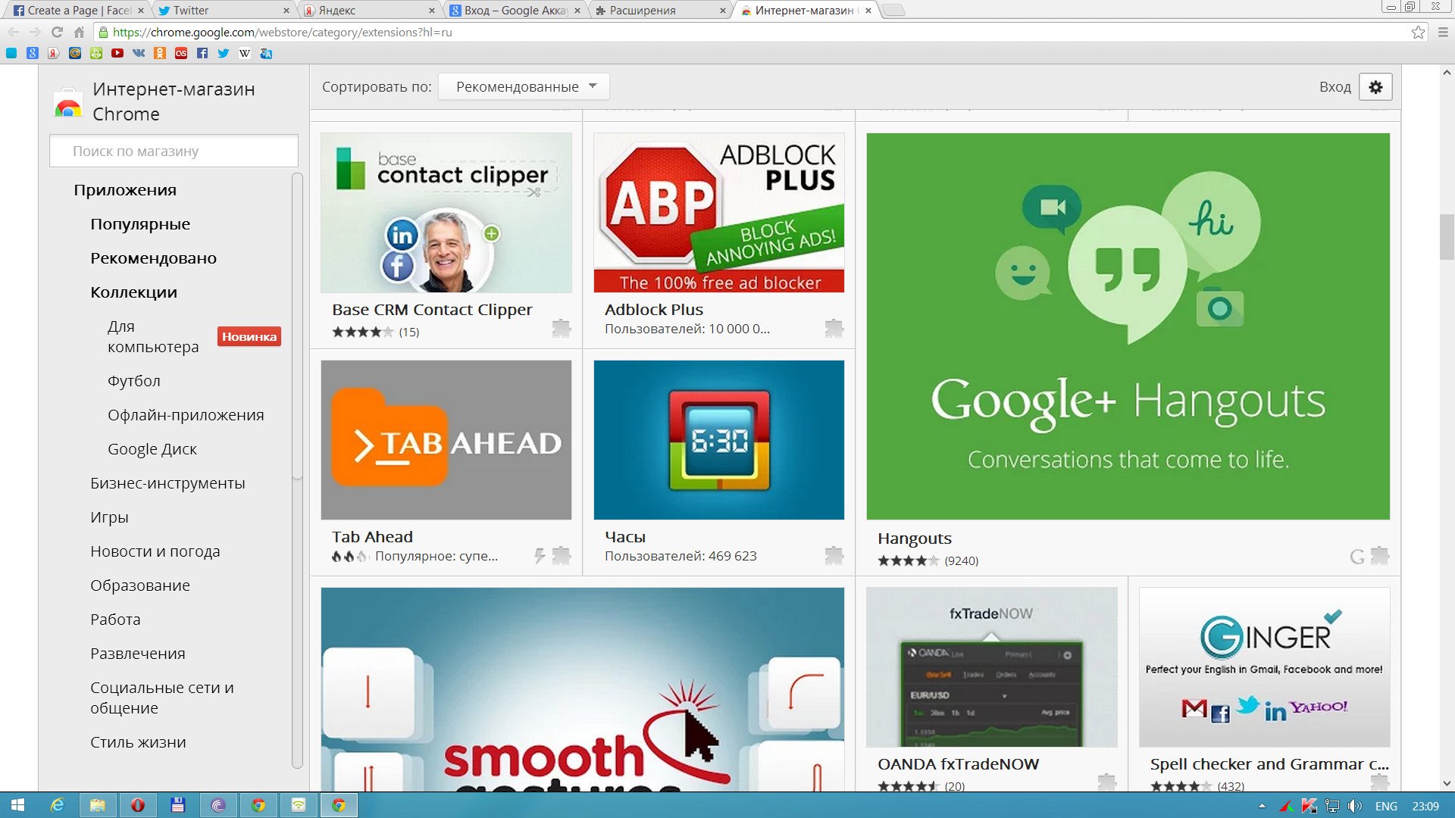Open the Google Translate bookmark icon
The image size is (1455, 818).
tap(265, 53)
